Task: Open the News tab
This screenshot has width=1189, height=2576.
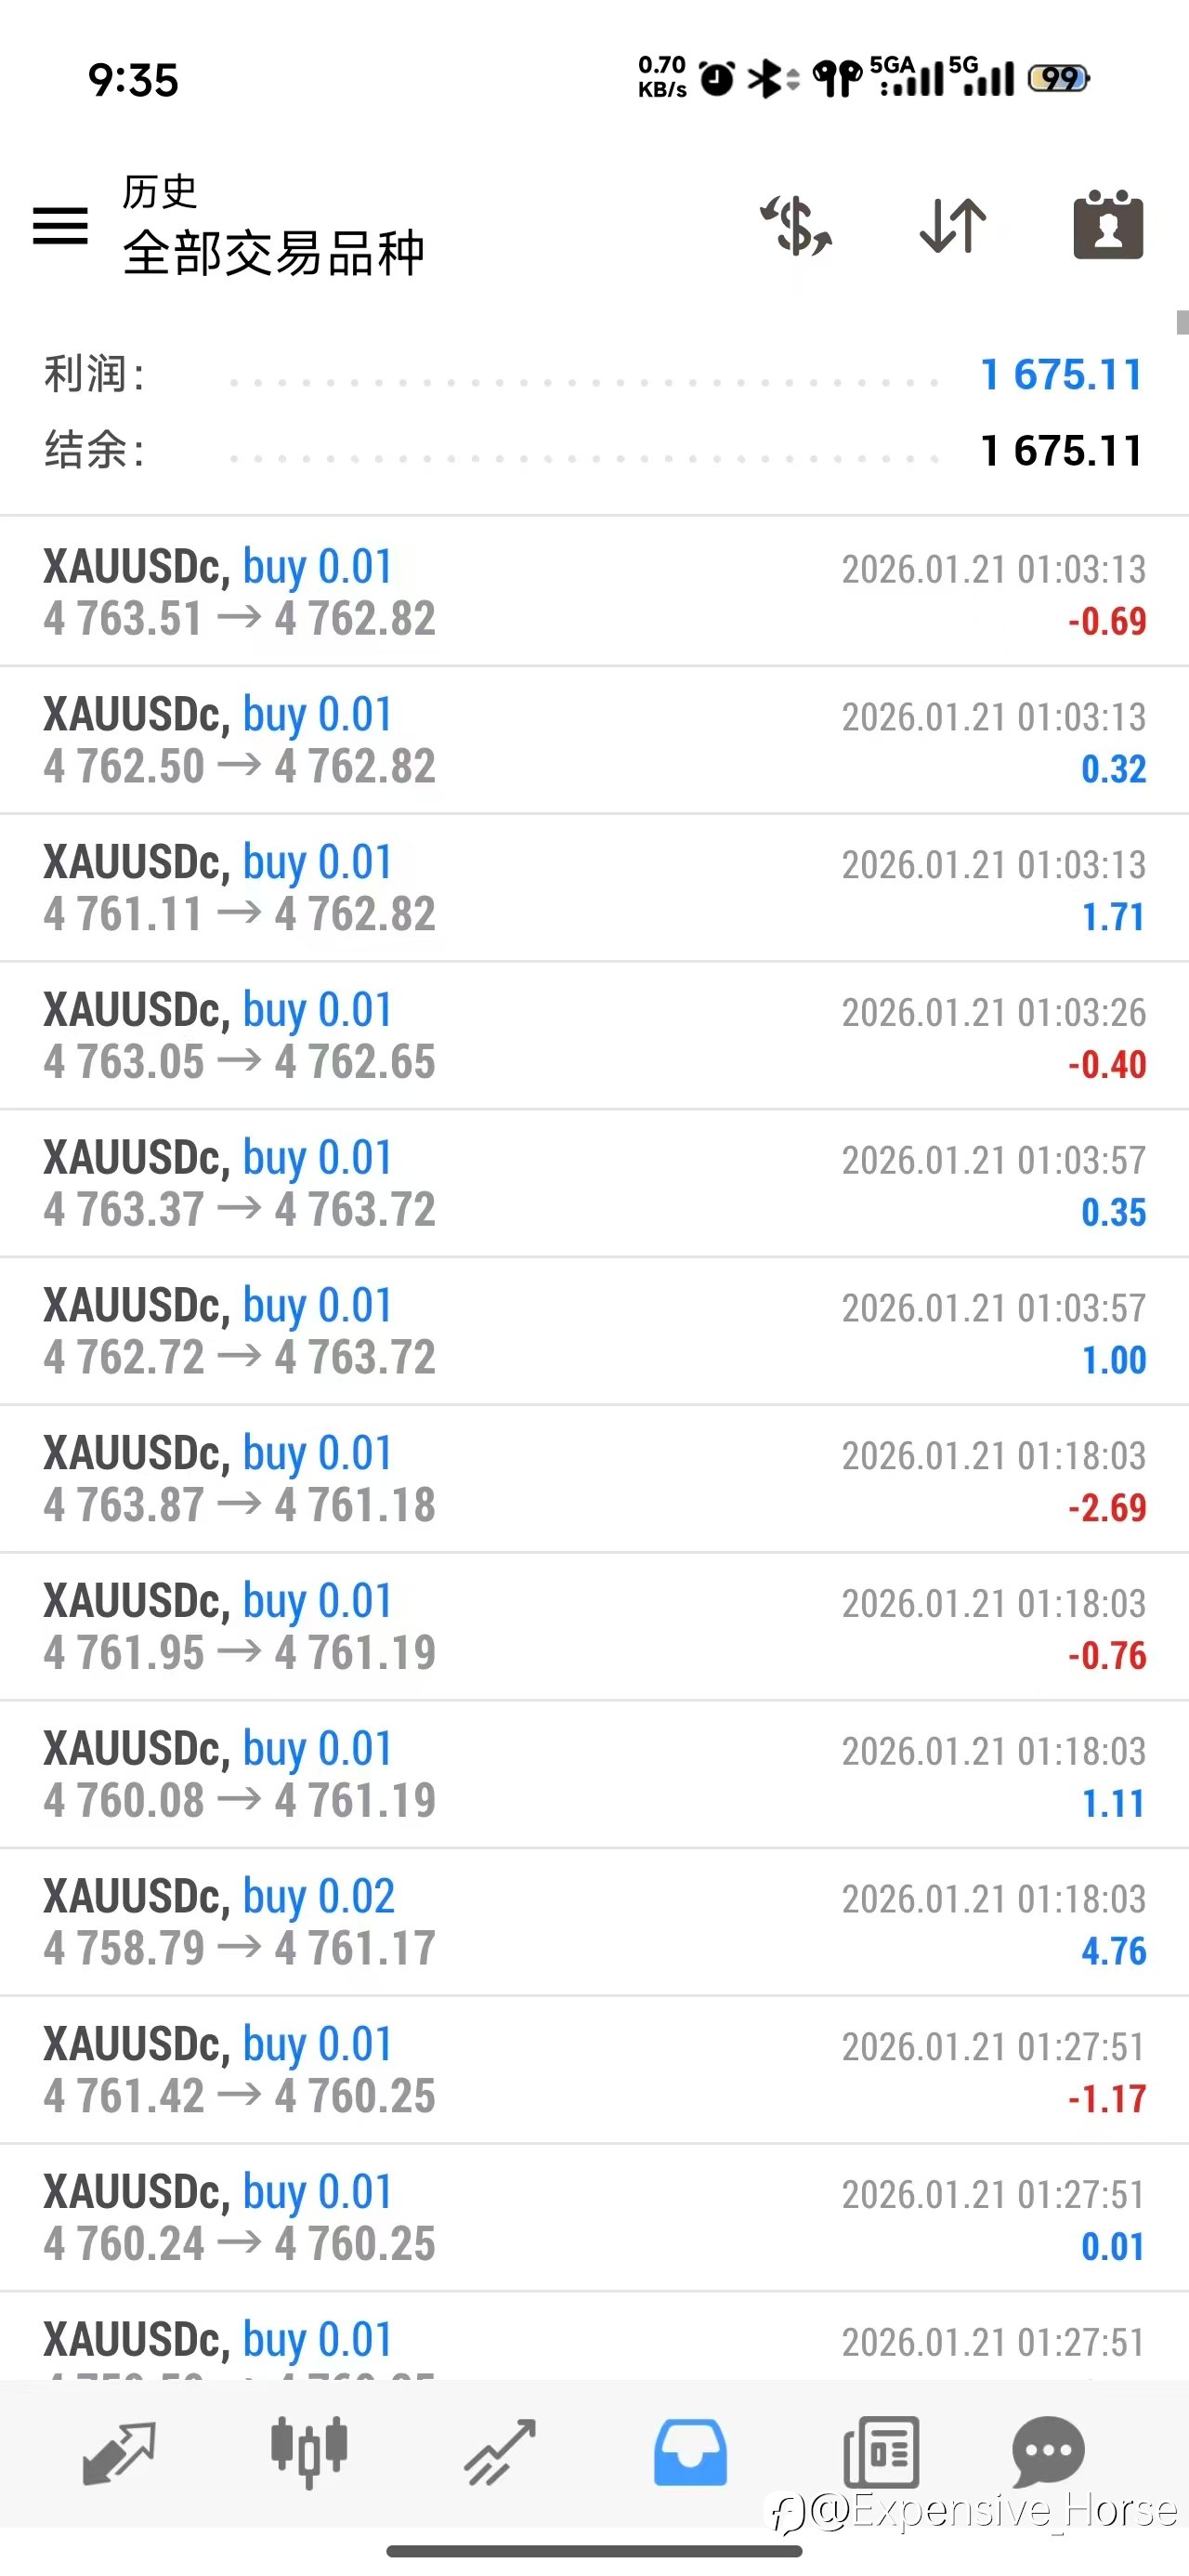Action: [881, 2453]
